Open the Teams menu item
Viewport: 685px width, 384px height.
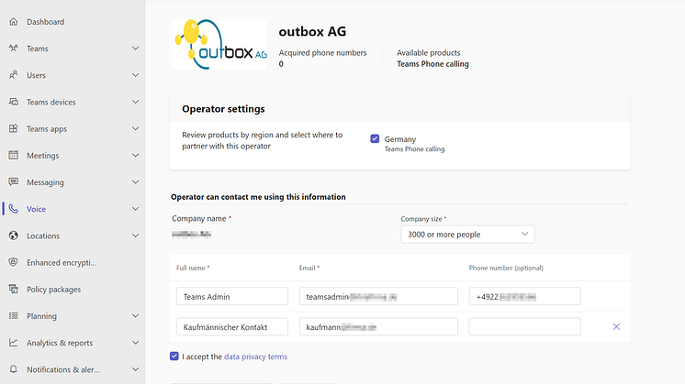coord(37,49)
